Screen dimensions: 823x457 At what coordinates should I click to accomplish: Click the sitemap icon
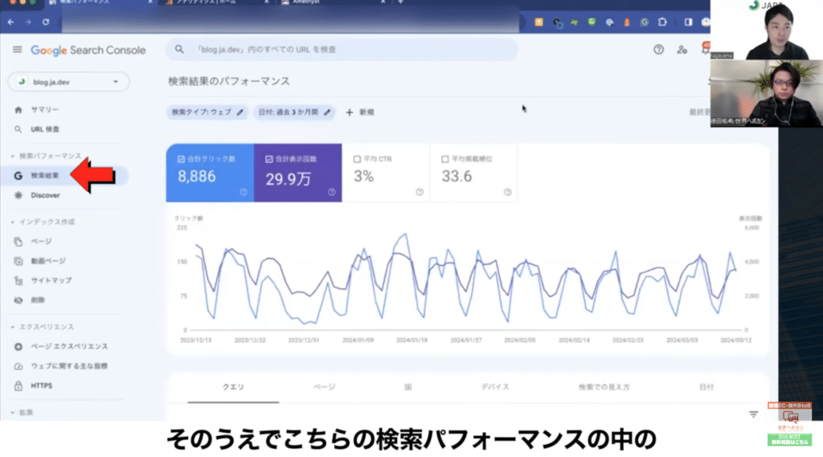point(18,281)
